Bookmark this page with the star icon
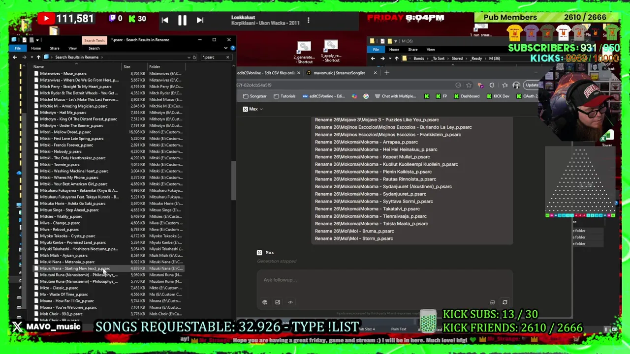The height and width of the screenshot is (354, 630). pos(469,85)
